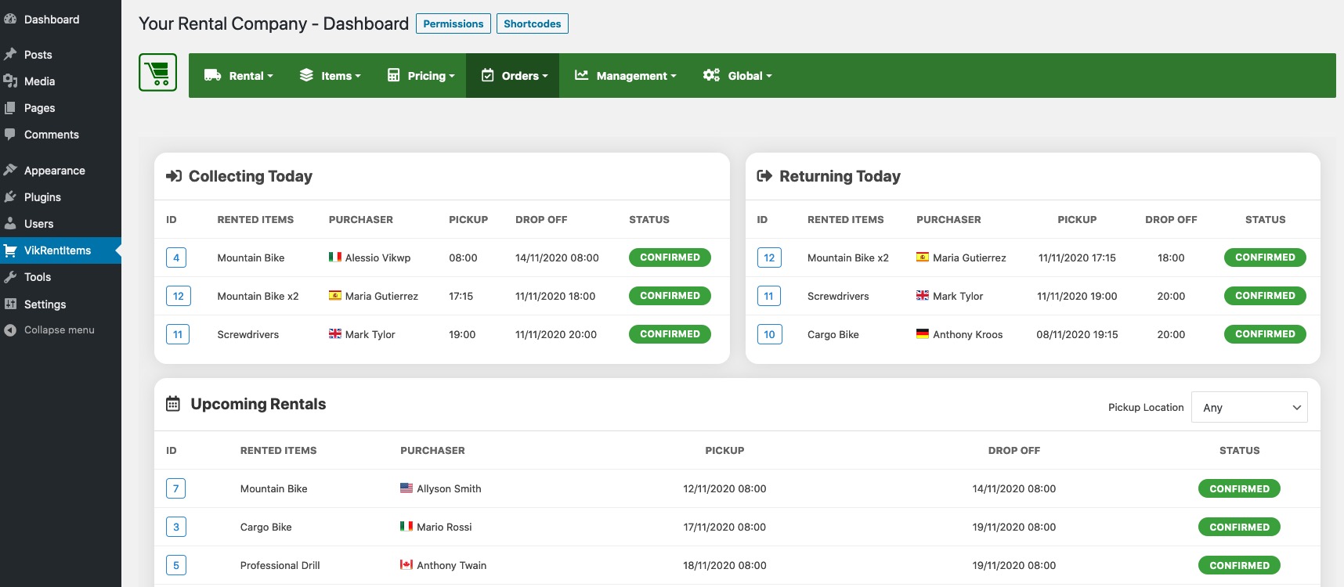Click the Collapse menu arrow icon
This screenshot has width=1344, height=587.
pos(10,330)
